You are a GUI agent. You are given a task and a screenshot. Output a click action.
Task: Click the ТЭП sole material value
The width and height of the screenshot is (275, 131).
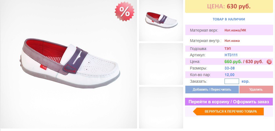228,48
